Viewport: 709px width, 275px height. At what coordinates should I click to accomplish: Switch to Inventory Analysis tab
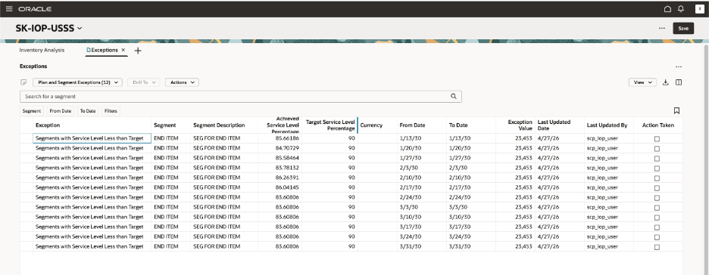(x=42, y=50)
